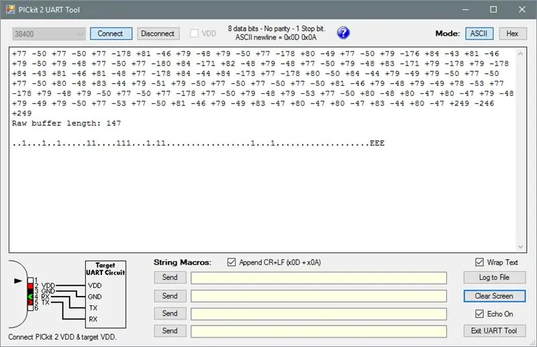Screen dimensions: 537x347
Task: Toggle Append CR+LF checkbox
Action: pyautogui.click(x=232, y=262)
